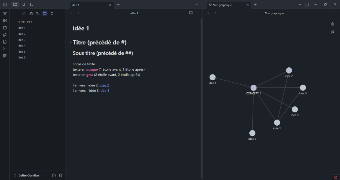Screen dimensions: 340x180
Task: Click the CONCEPT 1 node in graph
Action: pos(253,88)
